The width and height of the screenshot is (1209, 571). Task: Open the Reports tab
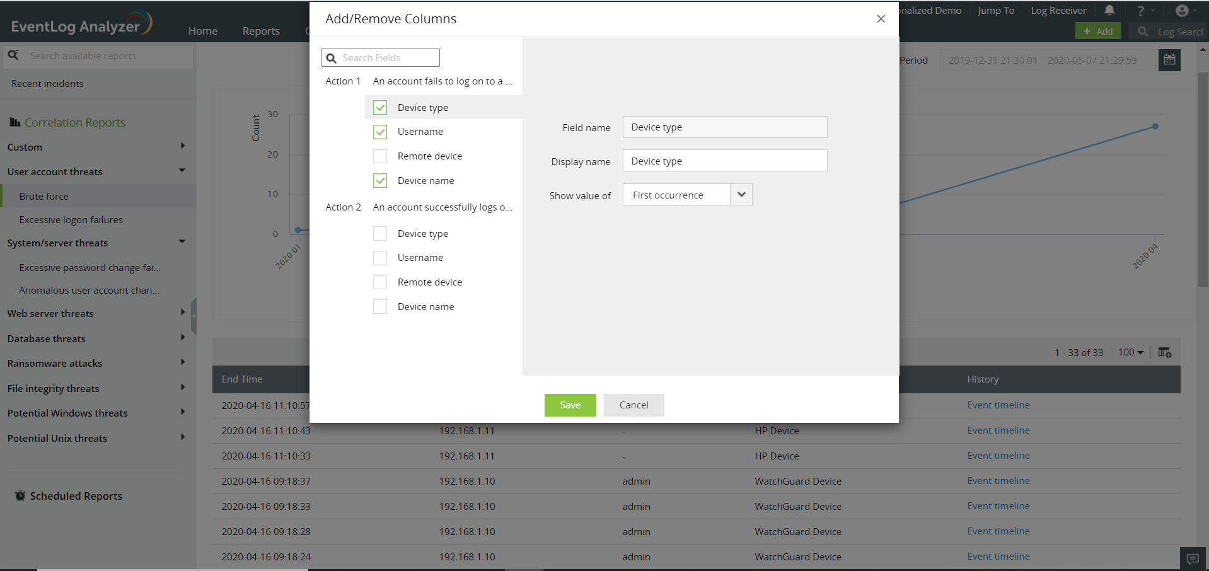point(261,31)
